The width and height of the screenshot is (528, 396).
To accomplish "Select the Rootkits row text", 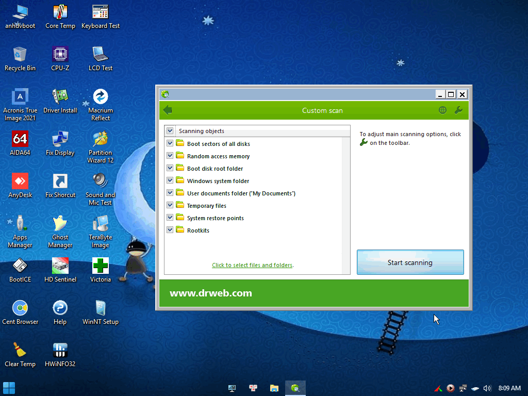I will pos(198,230).
